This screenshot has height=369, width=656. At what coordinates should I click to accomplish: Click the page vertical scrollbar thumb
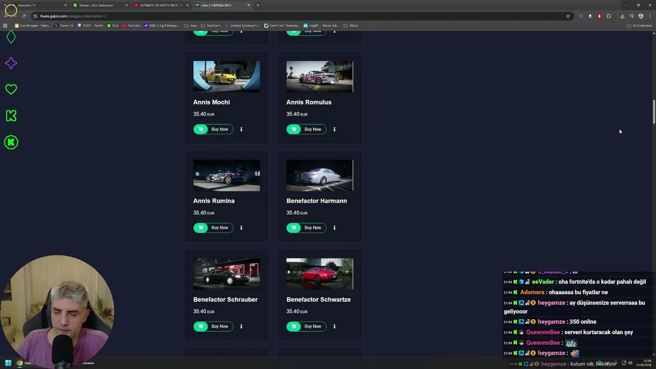coord(653,111)
